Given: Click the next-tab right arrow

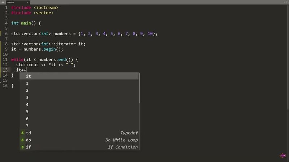Looking at the screenshot, I should tap(4, 2).
